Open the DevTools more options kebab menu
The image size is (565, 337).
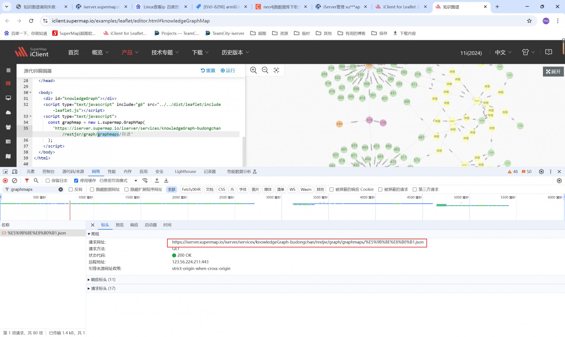[550, 171]
